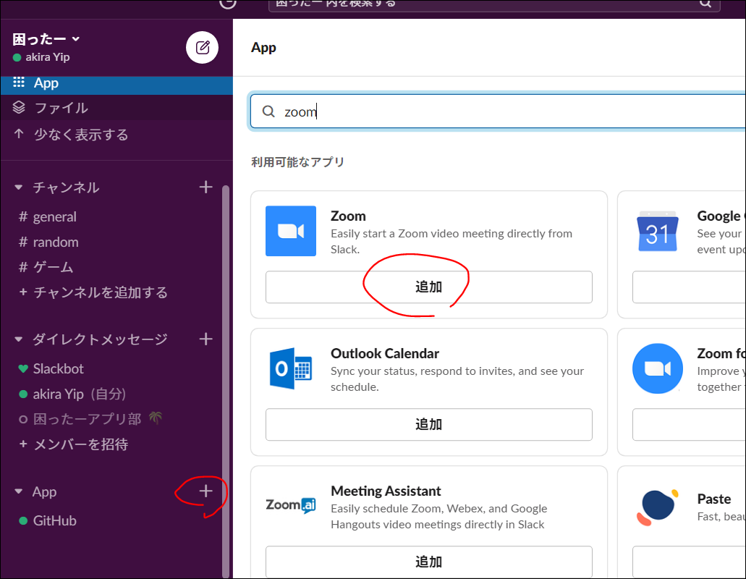The image size is (746, 579).
Task: Add app using App section plus icon
Action: pyautogui.click(x=205, y=491)
